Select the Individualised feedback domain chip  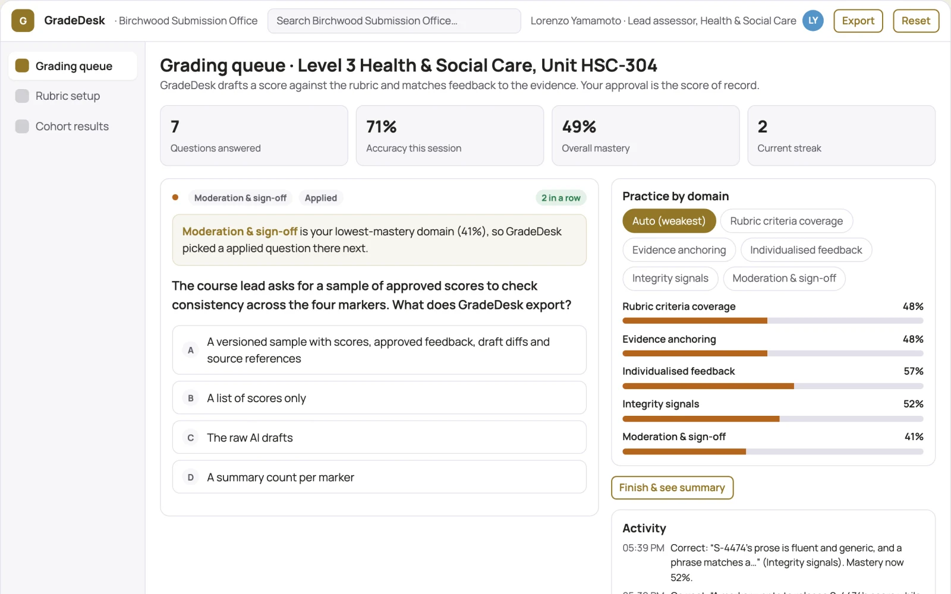tap(806, 250)
